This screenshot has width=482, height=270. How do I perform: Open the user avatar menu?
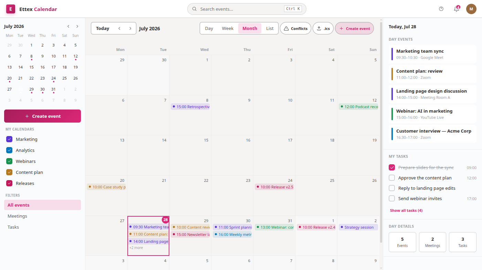tap(471, 9)
